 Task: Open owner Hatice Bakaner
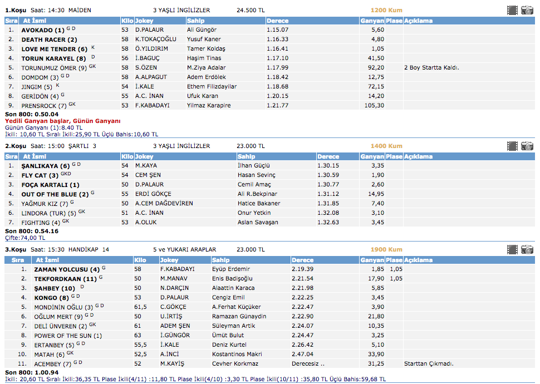(259, 204)
